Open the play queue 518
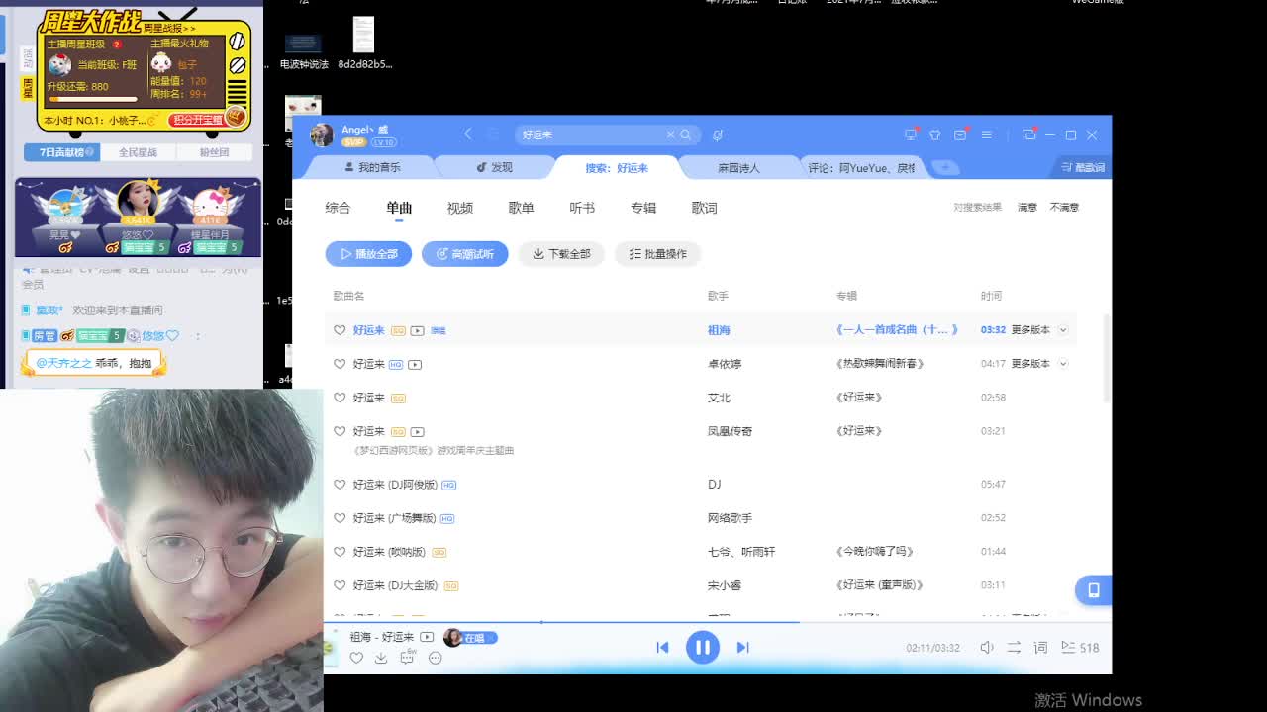 pos(1080,647)
